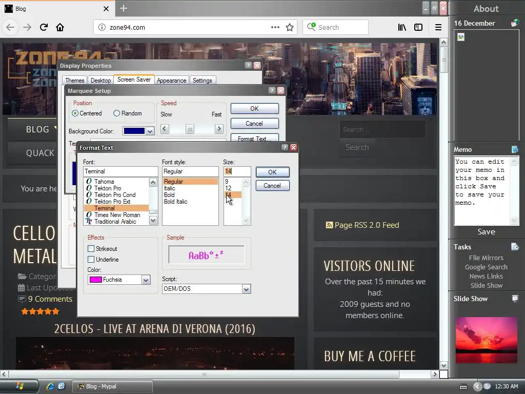Open the Windows Start button
Image resolution: width=525 pixels, height=394 pixels.
[x=19, y=386]
